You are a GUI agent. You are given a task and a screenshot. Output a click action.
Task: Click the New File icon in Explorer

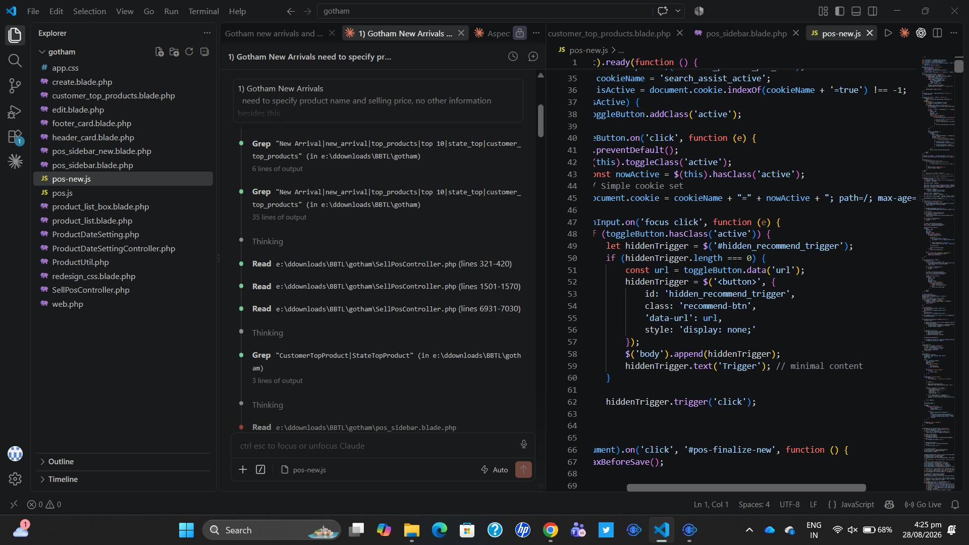click(x=159, y=51)
